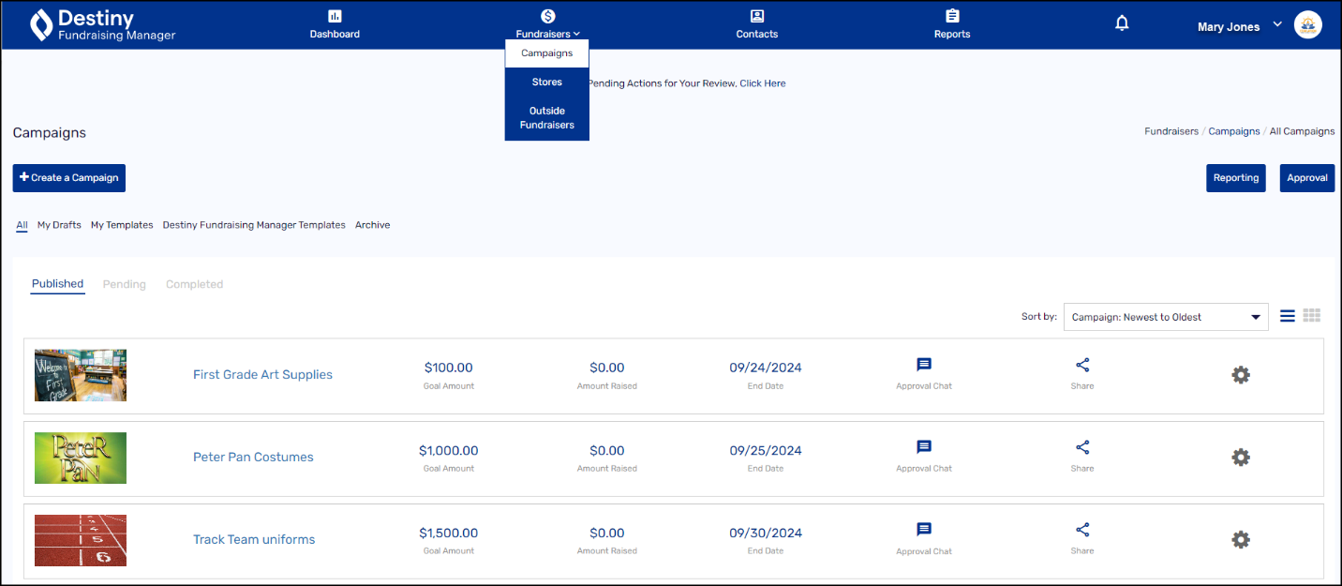Click the Create a Campaign button
The height and width of the screenshot is (586, 1342).
(68, 178)
